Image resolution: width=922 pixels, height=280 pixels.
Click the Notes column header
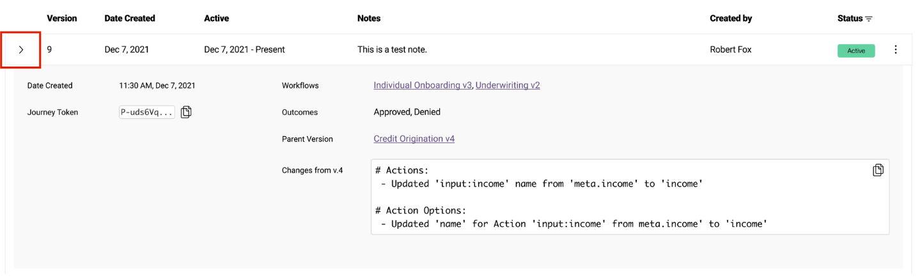point(369,19)
